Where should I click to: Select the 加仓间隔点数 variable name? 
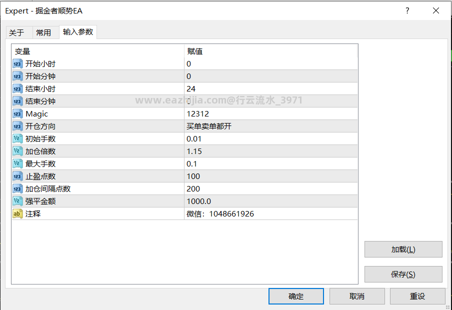pyautogui.click(x=48, y=188)
